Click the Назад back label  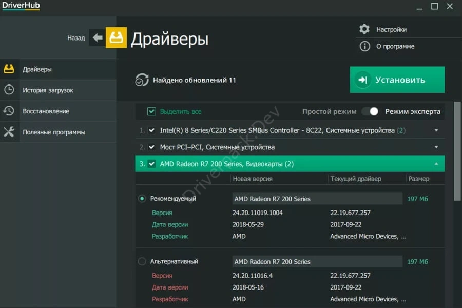(76, 37)
